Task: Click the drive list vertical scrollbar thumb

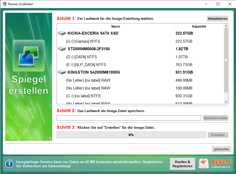Action: click(226, 60)
